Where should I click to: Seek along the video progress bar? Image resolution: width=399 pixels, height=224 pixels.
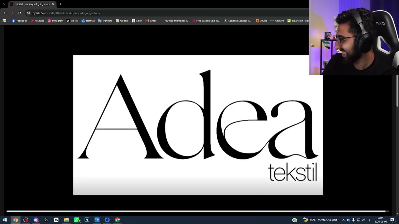(198, 211)
